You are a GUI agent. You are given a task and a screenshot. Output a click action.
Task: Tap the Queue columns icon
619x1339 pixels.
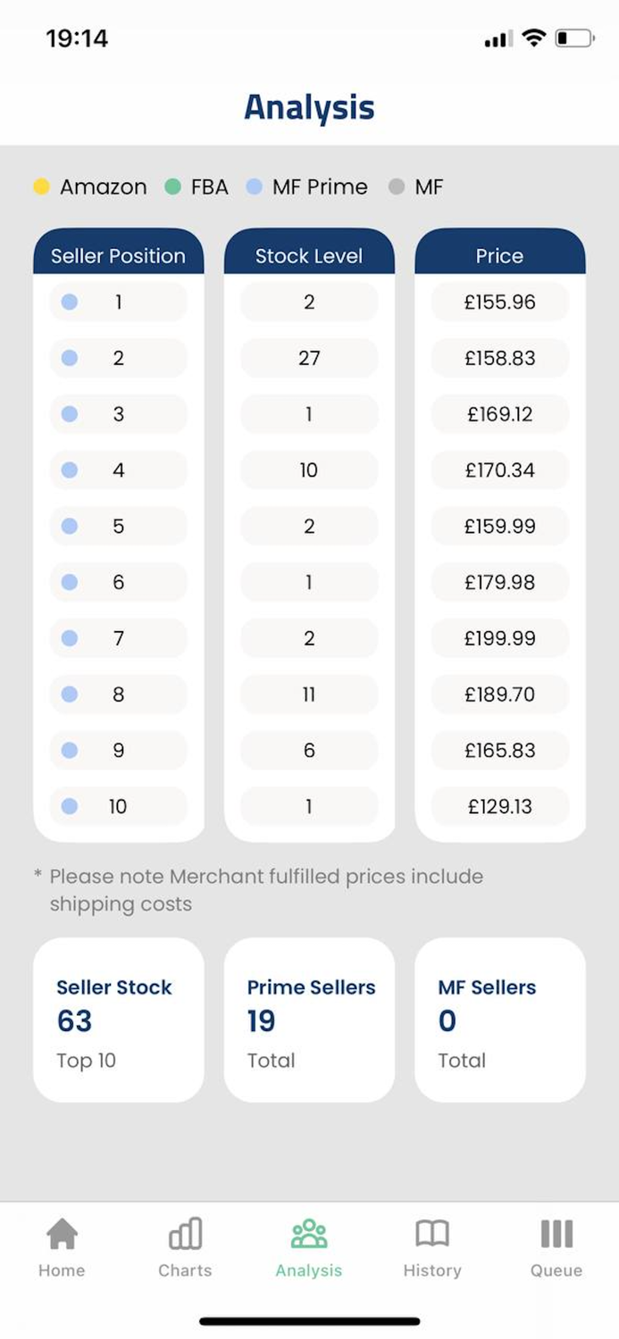pos(556,1235)
